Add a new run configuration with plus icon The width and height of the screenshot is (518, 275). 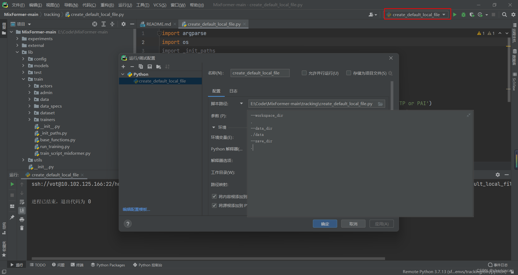click(x=123, y=67)
